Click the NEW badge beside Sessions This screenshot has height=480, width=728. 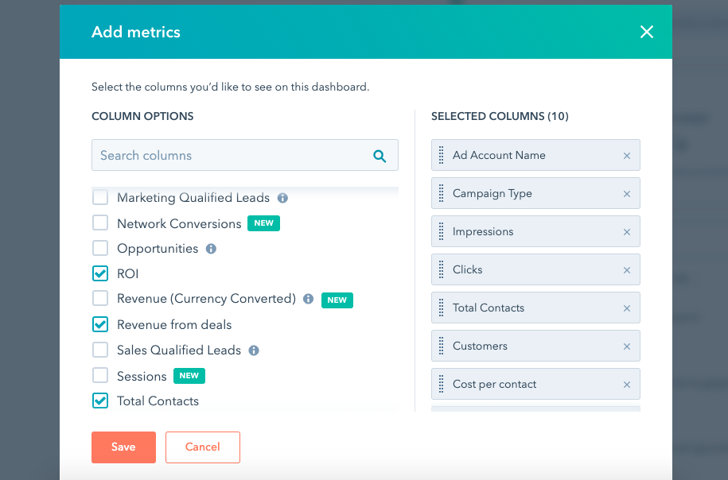click(x=189, y=376)
